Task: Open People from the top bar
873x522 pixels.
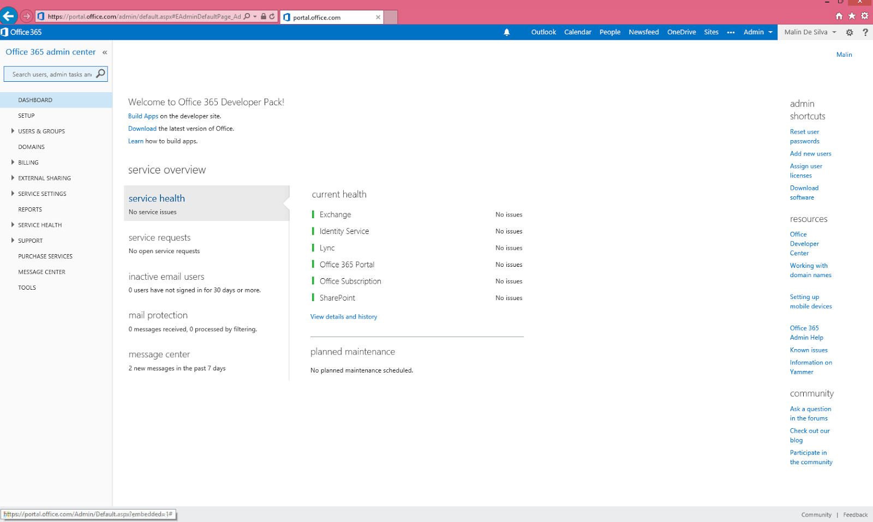Action: [610, 32]
